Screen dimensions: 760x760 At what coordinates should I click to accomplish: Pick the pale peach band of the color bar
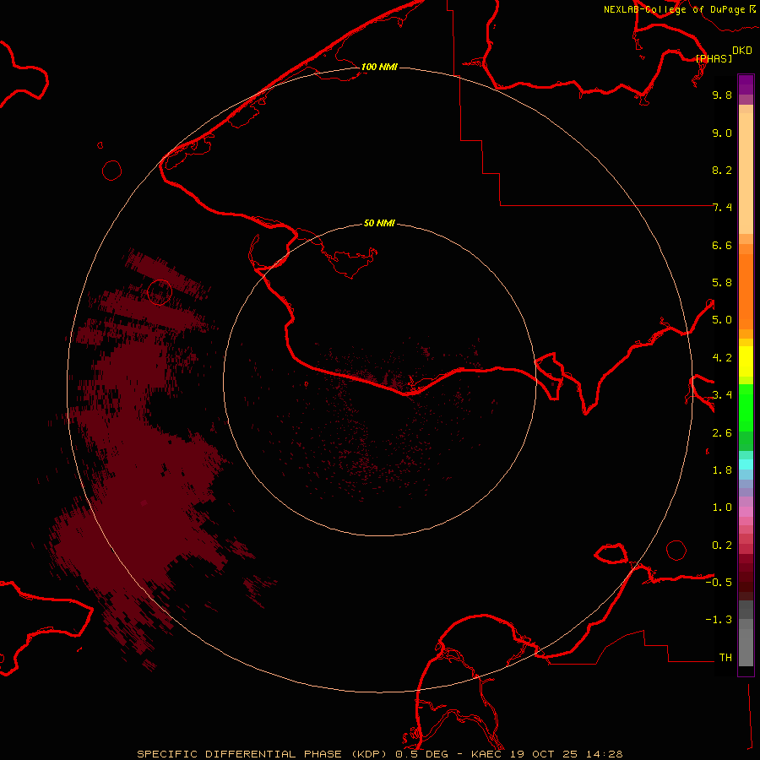pos(746,173)
